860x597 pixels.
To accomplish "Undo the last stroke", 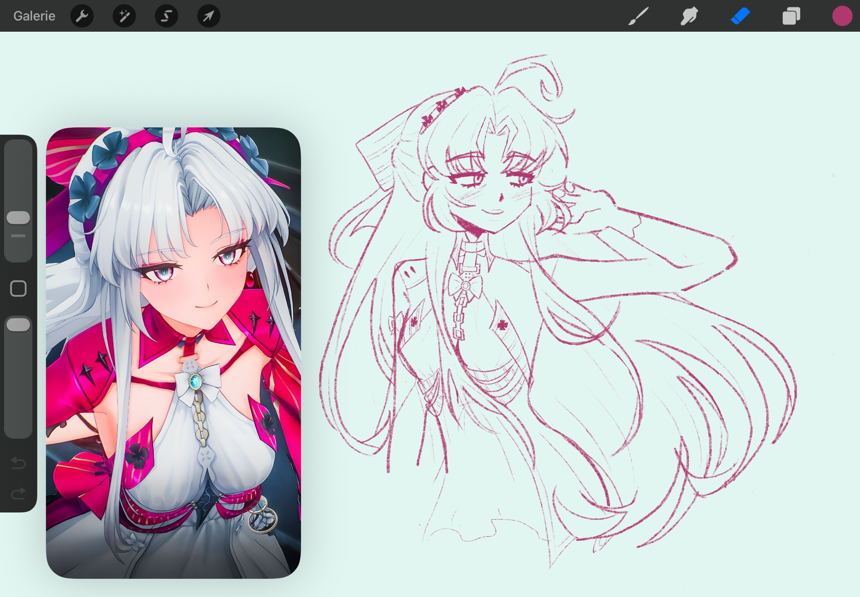I will coord(18,463).
